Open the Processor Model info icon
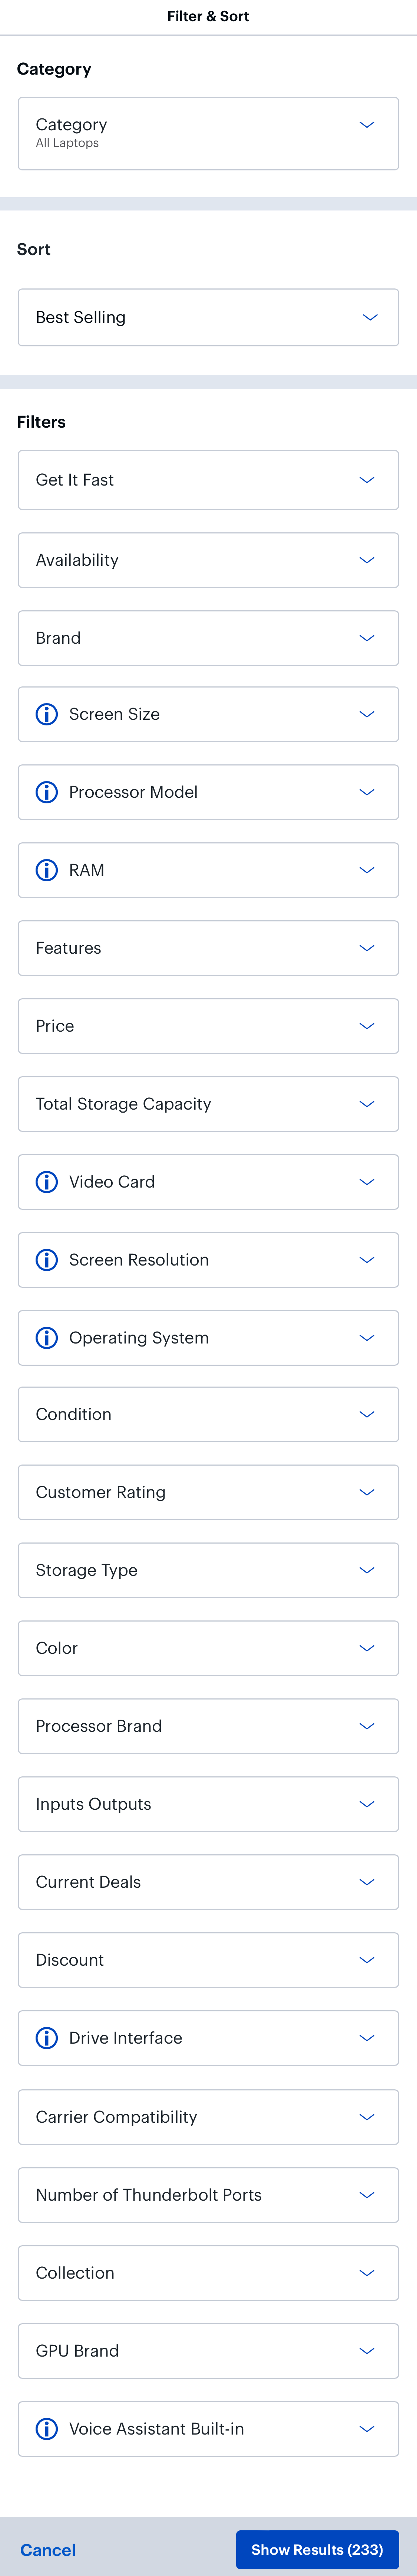 pos(47,792)
